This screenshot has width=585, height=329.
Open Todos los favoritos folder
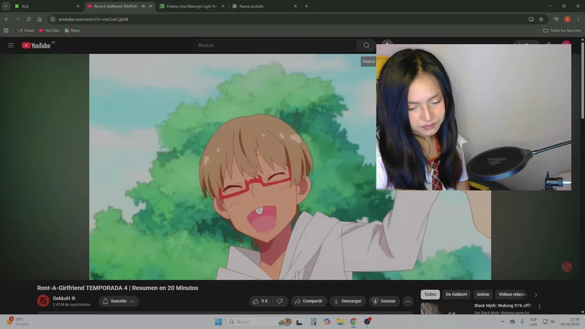click(562, 30)
